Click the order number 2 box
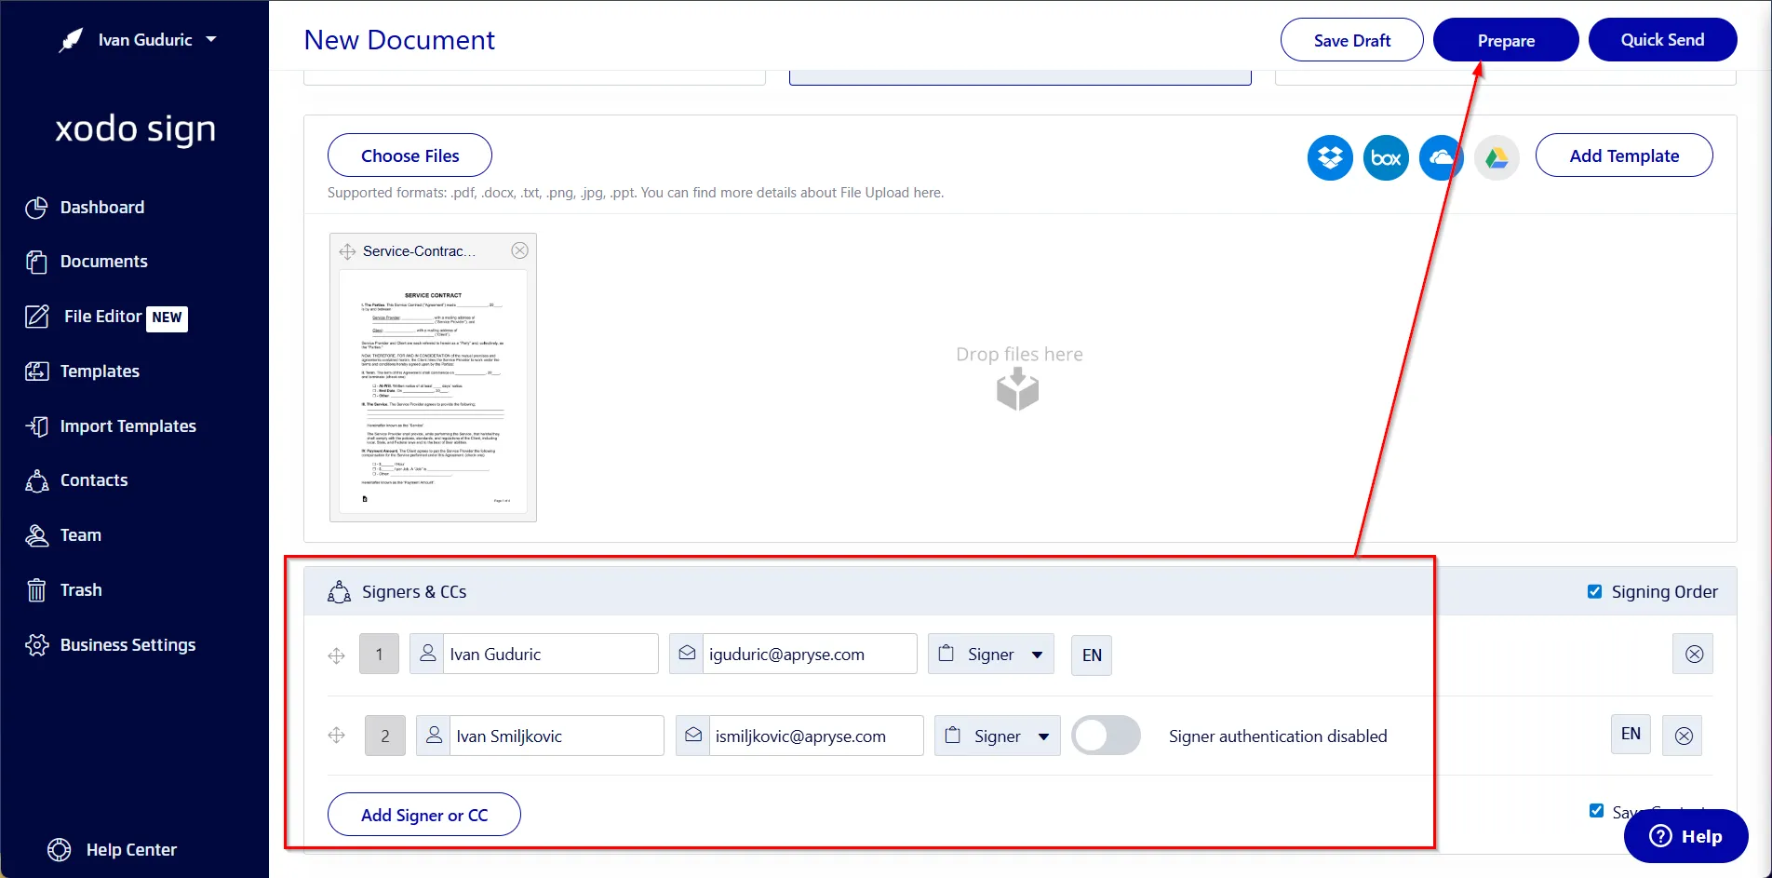1772x878 pixels. point(385,736)
